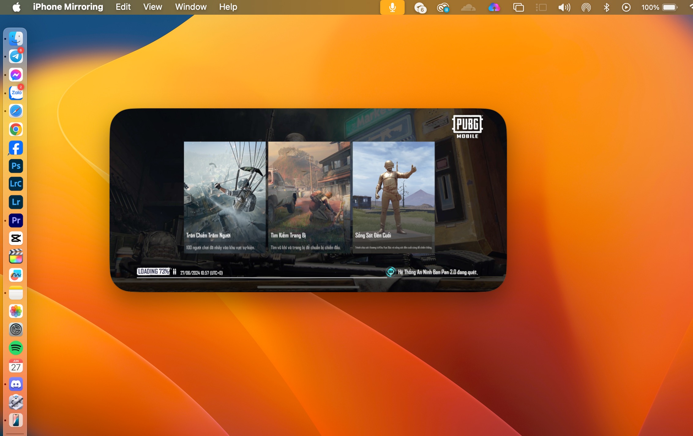
Task: Open the Window menu
Action: tap(191, 7)
